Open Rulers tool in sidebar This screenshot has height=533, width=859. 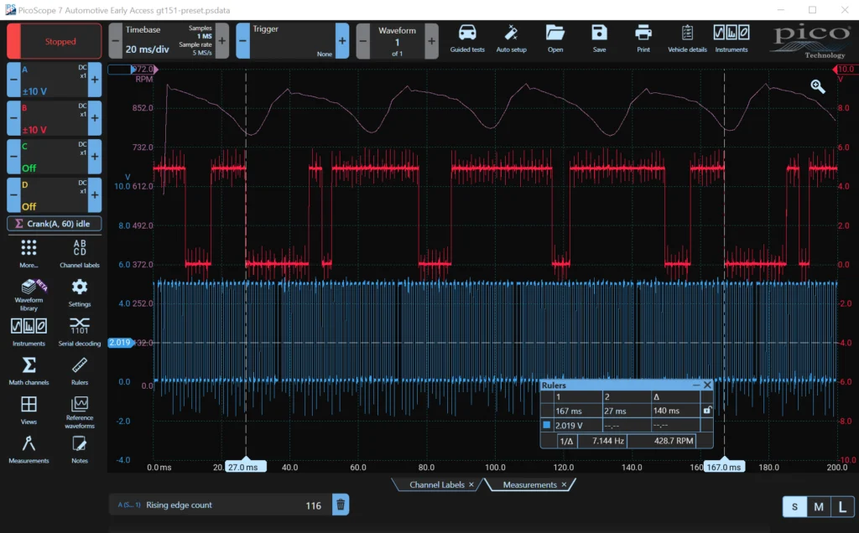tap(80, 371)
